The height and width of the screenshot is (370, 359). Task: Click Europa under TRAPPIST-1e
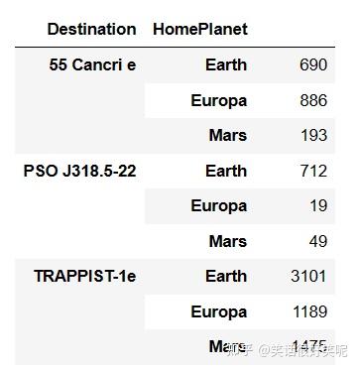[x=219, y=311]
